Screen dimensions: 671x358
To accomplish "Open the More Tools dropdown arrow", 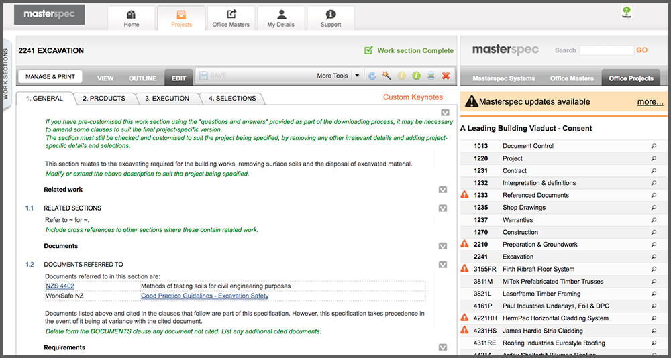I will tap(357, 76).
